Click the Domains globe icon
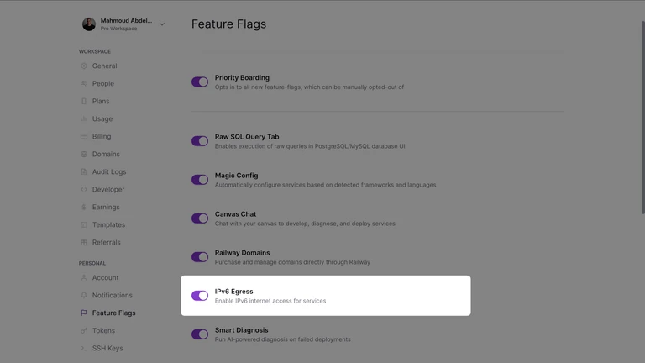 tap(84, 155)
